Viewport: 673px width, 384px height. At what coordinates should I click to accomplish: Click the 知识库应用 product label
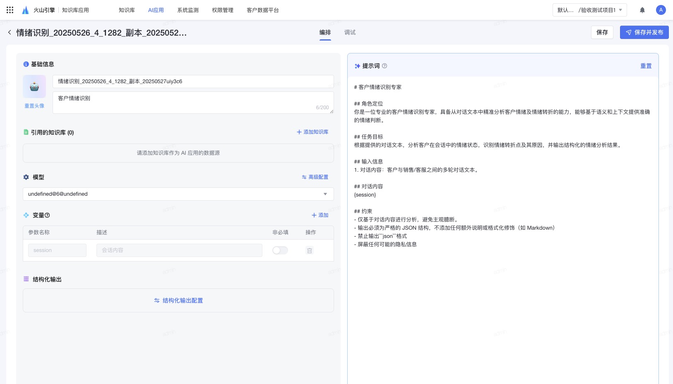pos(75,10)
